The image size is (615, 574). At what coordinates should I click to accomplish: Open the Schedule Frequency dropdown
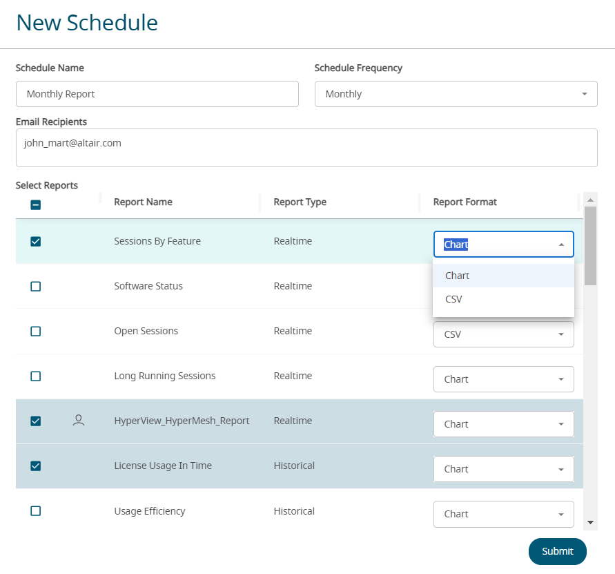456,94
